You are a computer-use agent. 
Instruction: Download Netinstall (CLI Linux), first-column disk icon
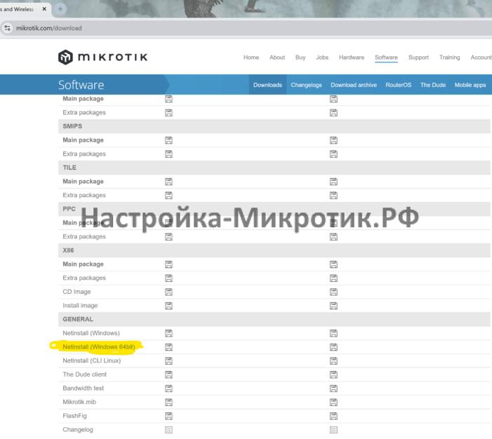coord(168,361)
